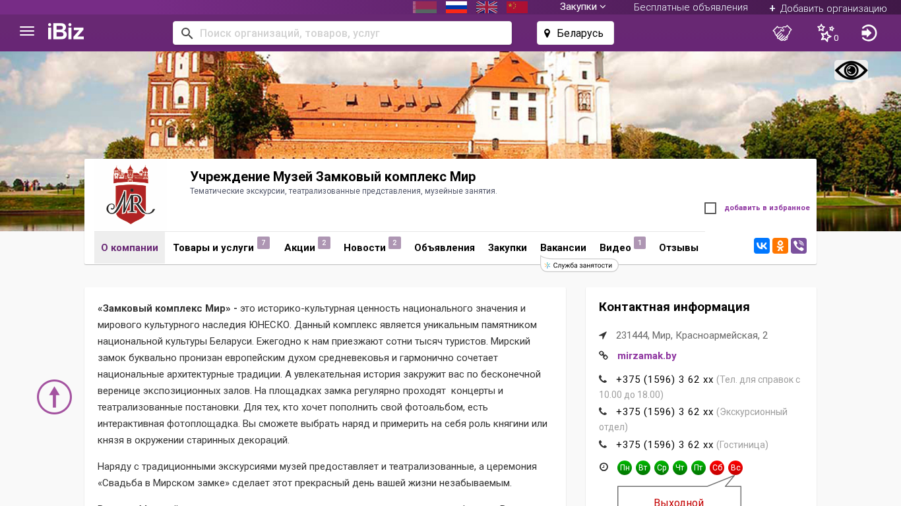Select the Сб day indicator
901x506 pixels.
coord(717,468)
